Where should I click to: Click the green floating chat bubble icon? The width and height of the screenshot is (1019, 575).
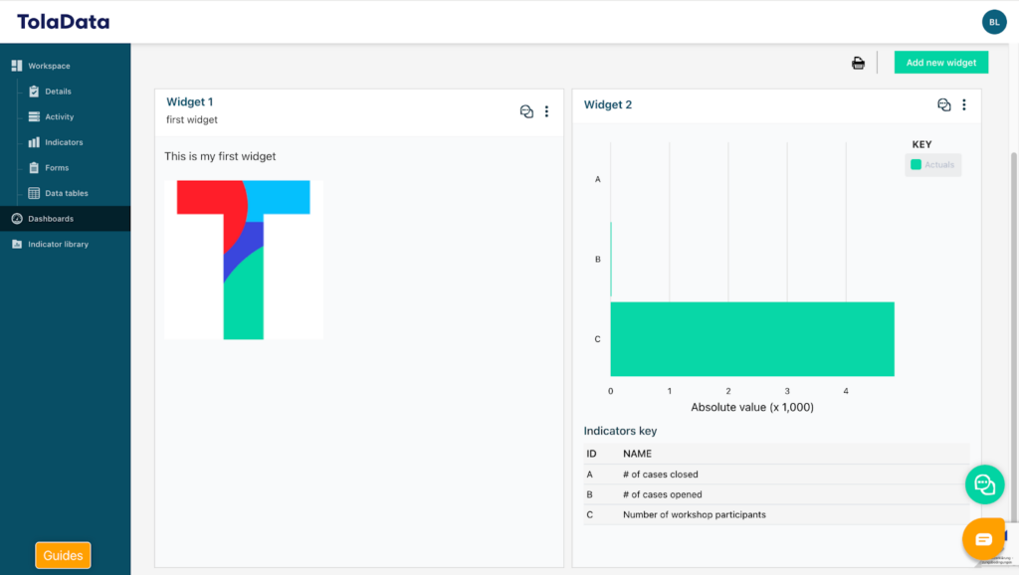[984, 484]
